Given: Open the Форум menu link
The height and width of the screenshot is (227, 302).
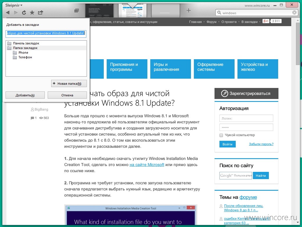Looking at the screenshot, I should 212,22.
